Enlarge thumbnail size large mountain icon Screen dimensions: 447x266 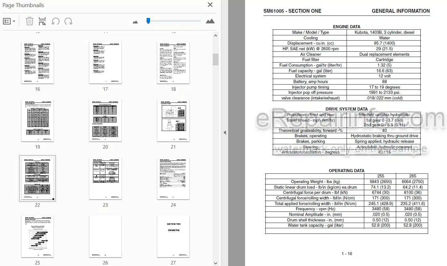coord(210,21)
